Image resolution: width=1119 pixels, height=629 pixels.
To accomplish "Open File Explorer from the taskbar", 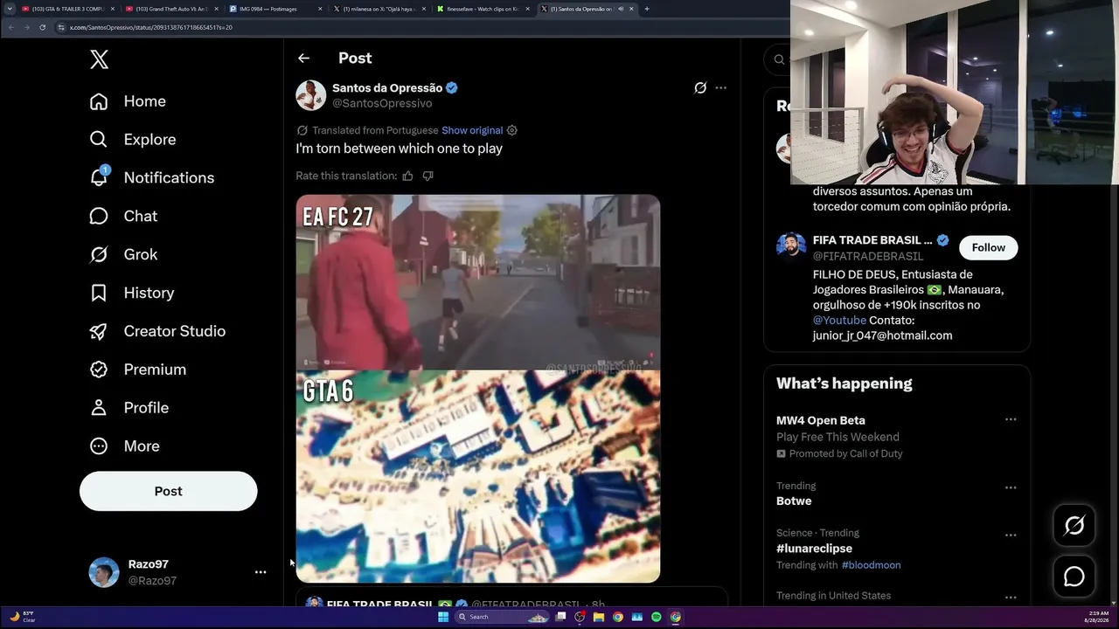I will pos(599,617).
